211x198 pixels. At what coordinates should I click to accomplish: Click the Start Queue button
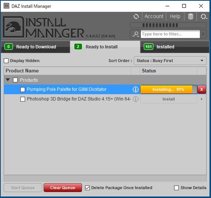click(x=23, y=188)
